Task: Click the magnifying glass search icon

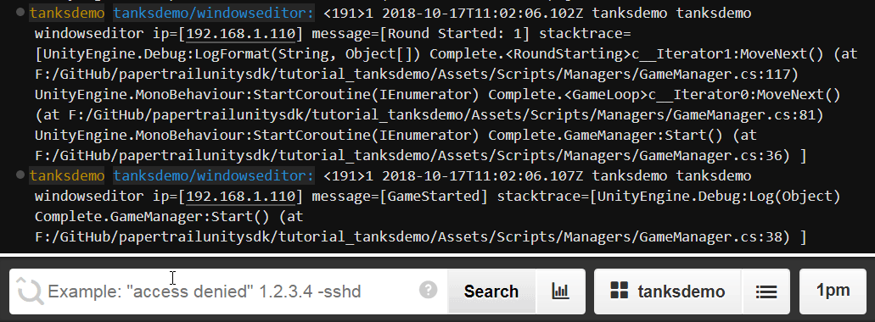Action: tap(31, 291)
